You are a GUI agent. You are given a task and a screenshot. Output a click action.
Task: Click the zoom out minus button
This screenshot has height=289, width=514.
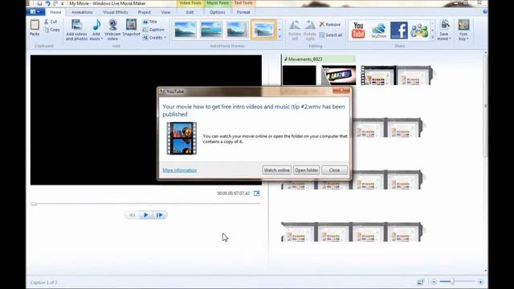(434, 282)
